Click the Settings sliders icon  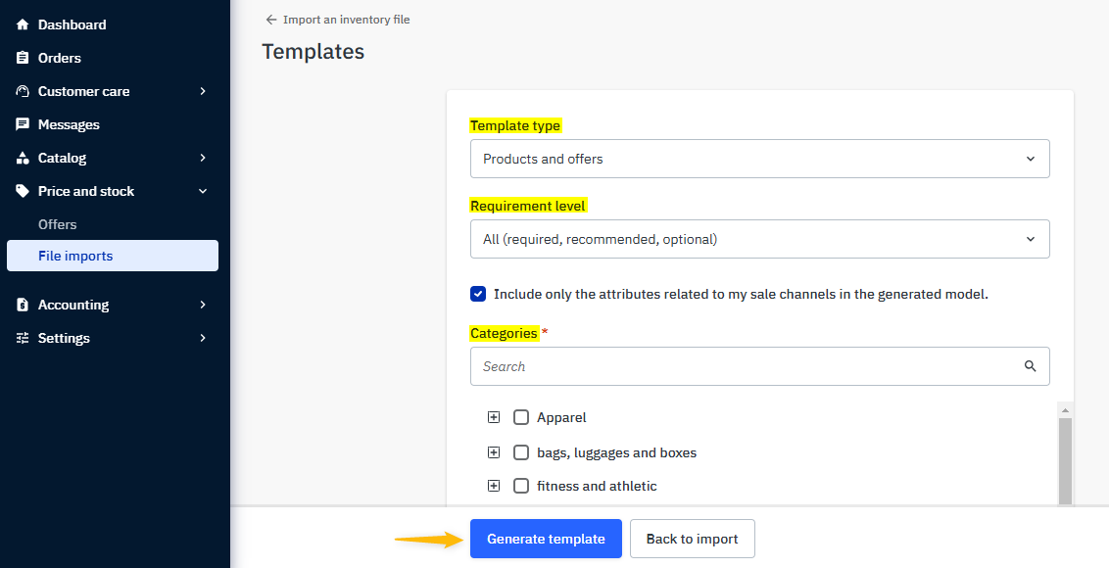point(23,338)
